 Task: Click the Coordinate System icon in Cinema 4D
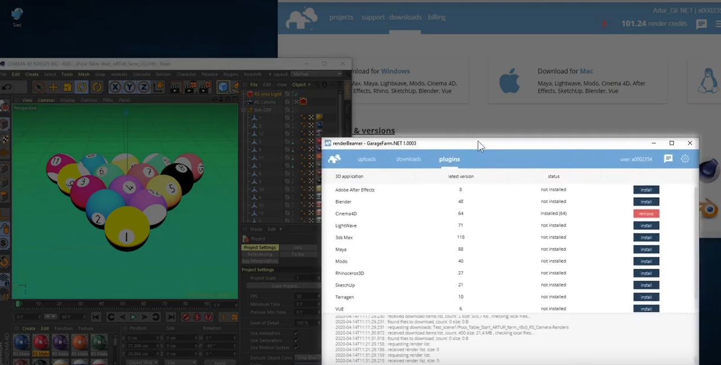point(159,87)
